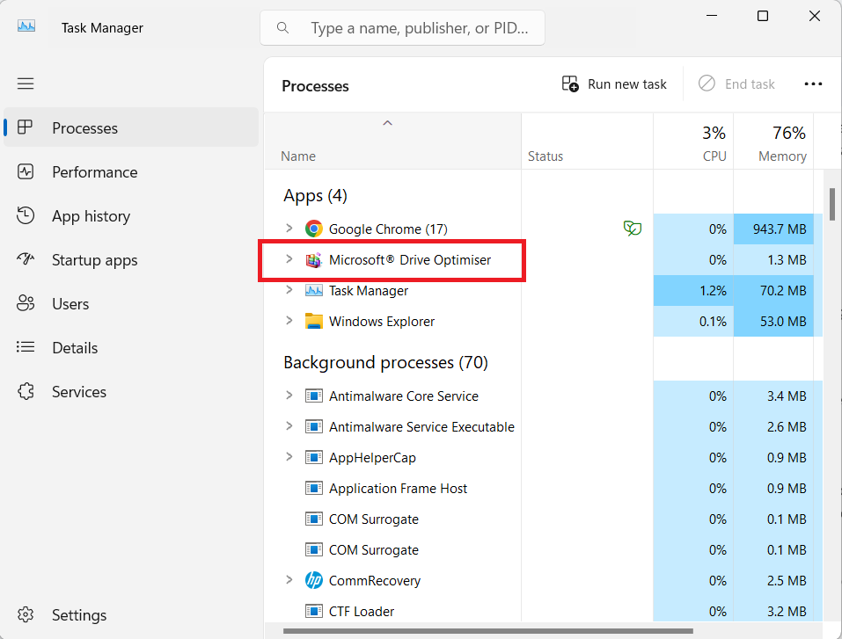Open the more options ellipsis menu
842x639 pixels.
813,84
